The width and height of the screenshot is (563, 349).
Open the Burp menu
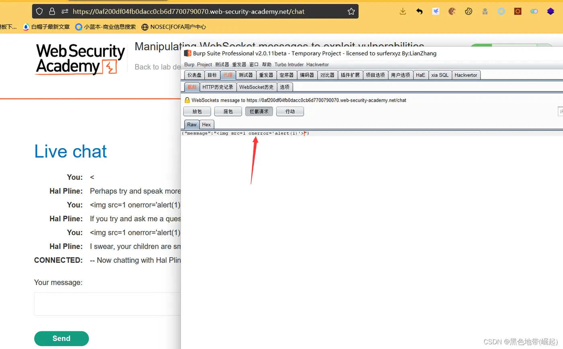[189, 65]
